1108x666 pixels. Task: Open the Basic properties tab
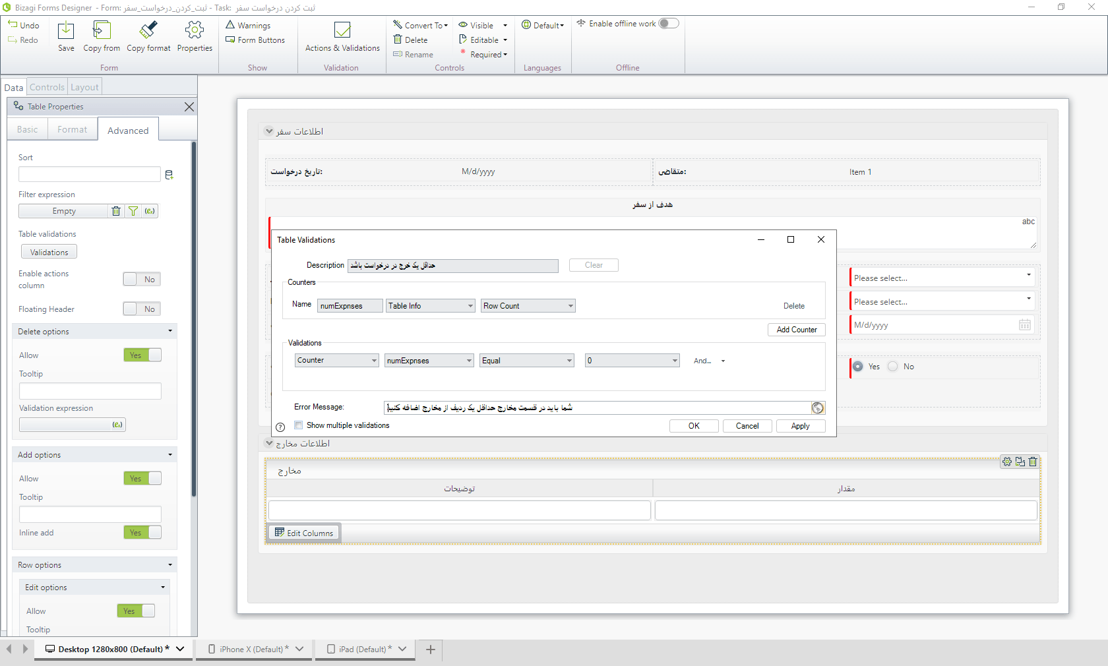[x=28, y=129]
